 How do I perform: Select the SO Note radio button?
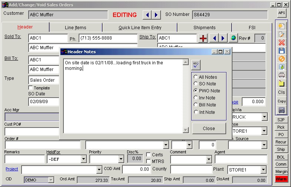coord(196,84)
